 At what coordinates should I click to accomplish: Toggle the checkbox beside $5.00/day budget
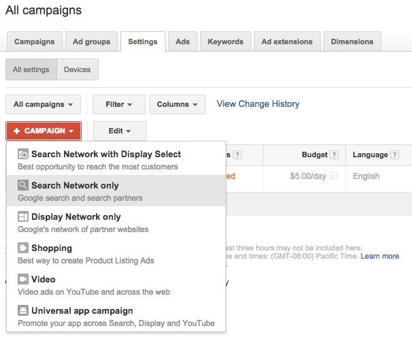334,176
